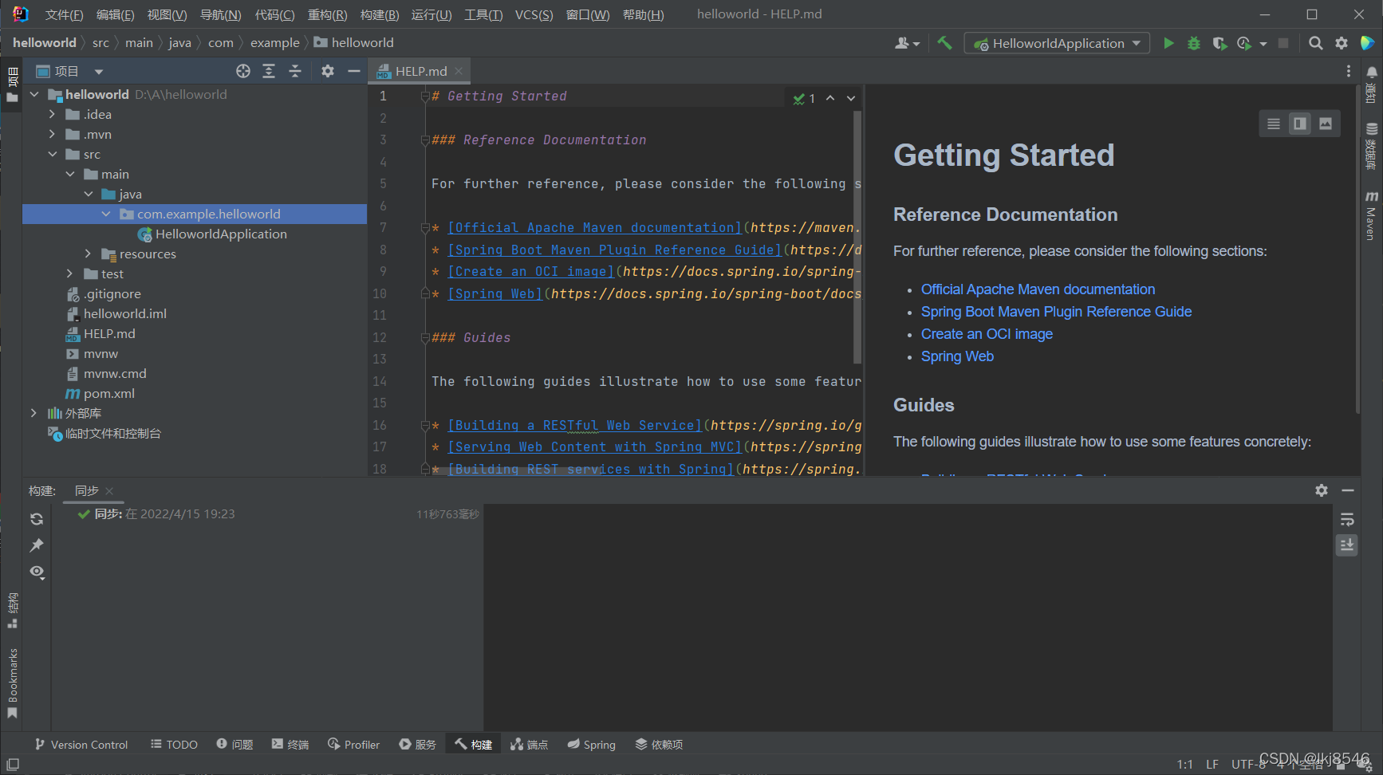The image size is (1383, 775).
Task: Build the project using the hammer icon
Action: 945,42
